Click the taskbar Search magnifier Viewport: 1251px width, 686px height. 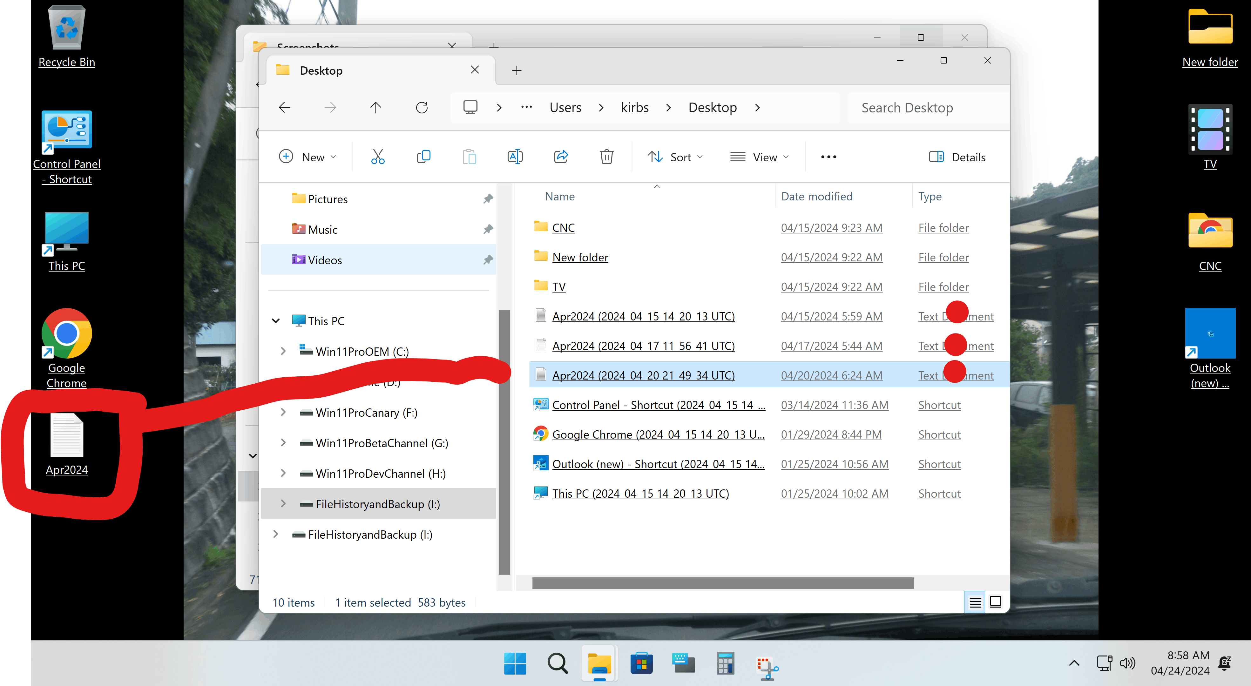click(557, 663)
